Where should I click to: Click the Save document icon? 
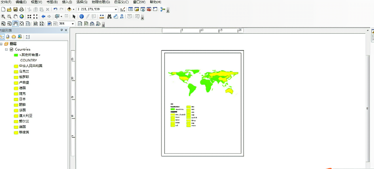click(15, 9)
